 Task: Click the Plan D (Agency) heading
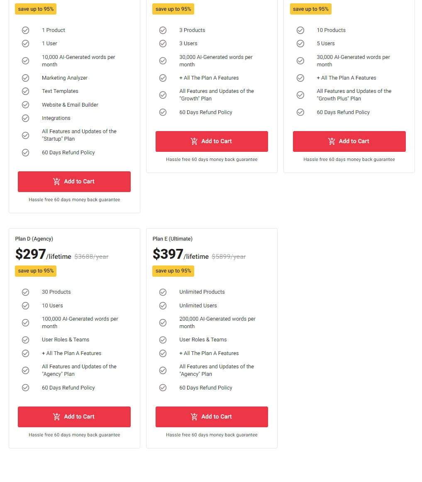(x=34, y=239)
